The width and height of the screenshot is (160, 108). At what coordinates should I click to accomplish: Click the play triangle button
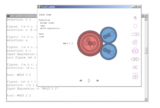pyautogui.click(x=89, y=81)
